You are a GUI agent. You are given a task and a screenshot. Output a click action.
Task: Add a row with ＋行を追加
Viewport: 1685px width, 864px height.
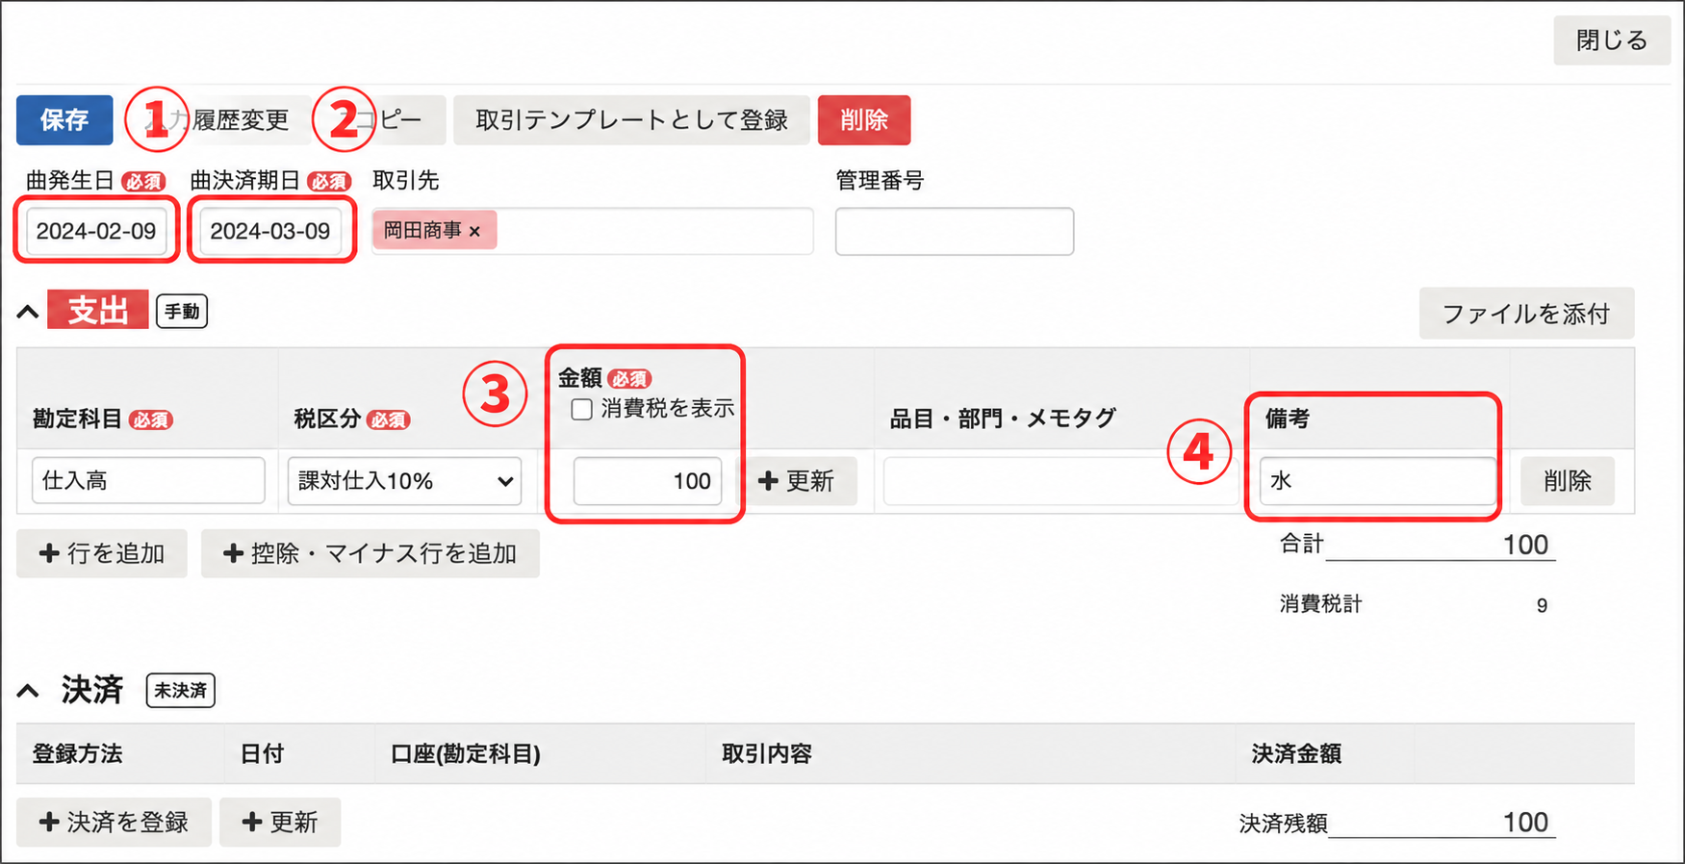(102, 553)
